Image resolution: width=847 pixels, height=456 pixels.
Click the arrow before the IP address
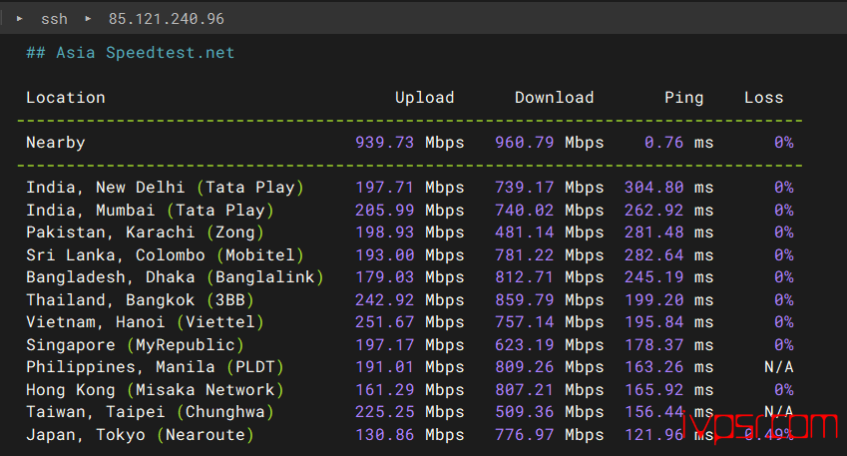88,19
